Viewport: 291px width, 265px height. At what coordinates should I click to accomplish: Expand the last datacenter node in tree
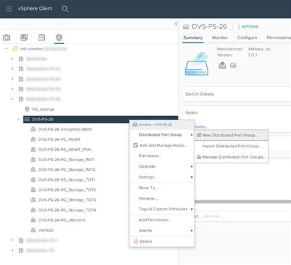click(12, 250)
